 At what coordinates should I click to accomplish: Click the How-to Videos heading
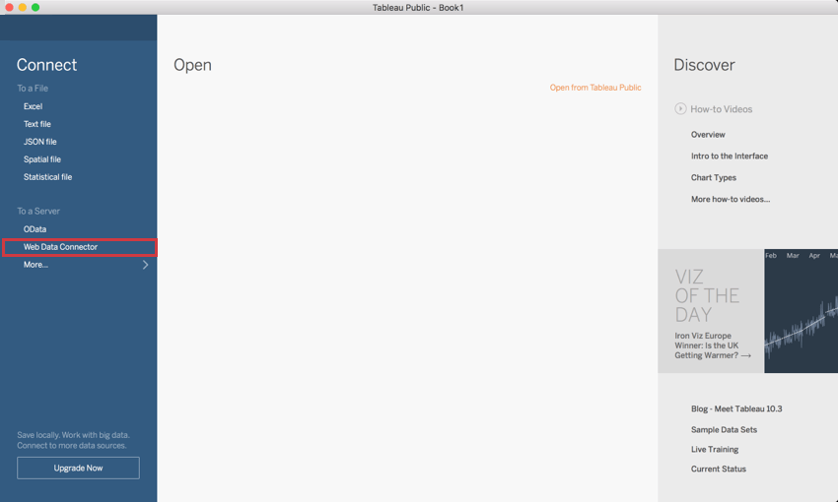click(x=722, y=109)
